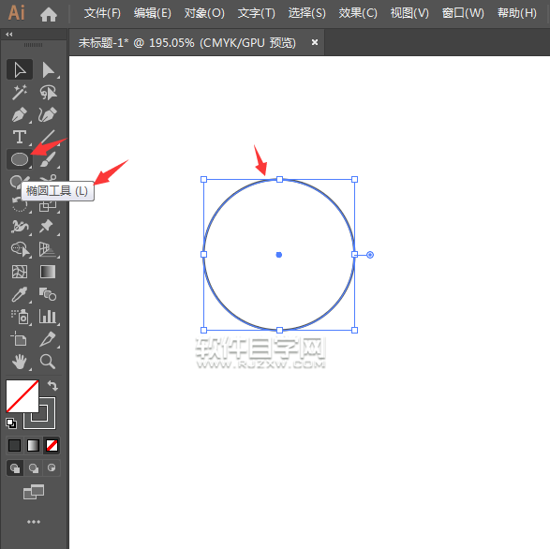Select the Eyedropper tool
This screenshot has width=550, height=549.
(20, 294)
